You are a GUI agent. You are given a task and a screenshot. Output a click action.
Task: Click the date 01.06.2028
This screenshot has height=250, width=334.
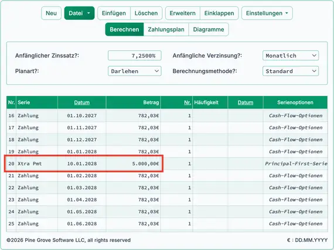click(x=82, y=224)
